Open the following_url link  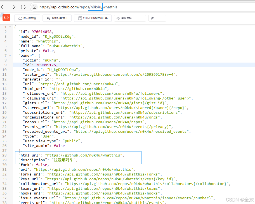tap(126, 98)
